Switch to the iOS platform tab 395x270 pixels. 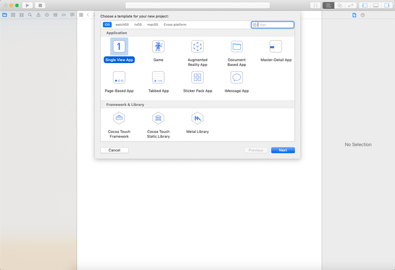click(107, 25)
